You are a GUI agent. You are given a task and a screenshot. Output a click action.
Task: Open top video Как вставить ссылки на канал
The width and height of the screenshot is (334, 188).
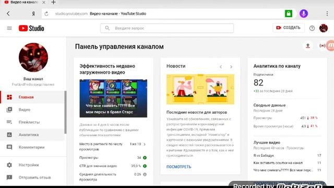287,163
